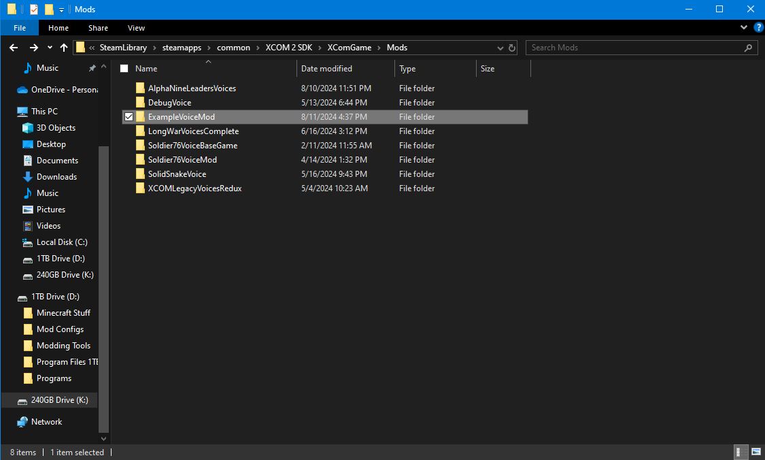This screenshot has height=460, width=765.
Task: Click XComGame in the address breadcrumb
Action: tap(350, 48)
